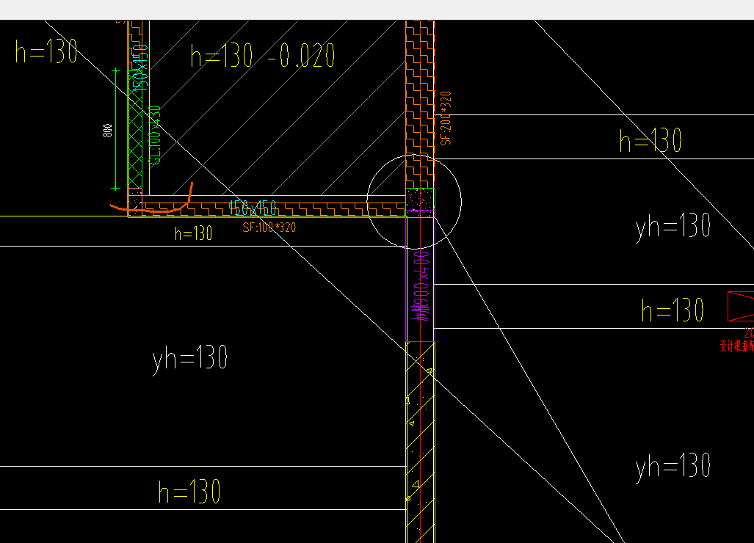Select the purple "加腋900x400" haunch label
The image size is (754, 543).
[x=421, y=286]
